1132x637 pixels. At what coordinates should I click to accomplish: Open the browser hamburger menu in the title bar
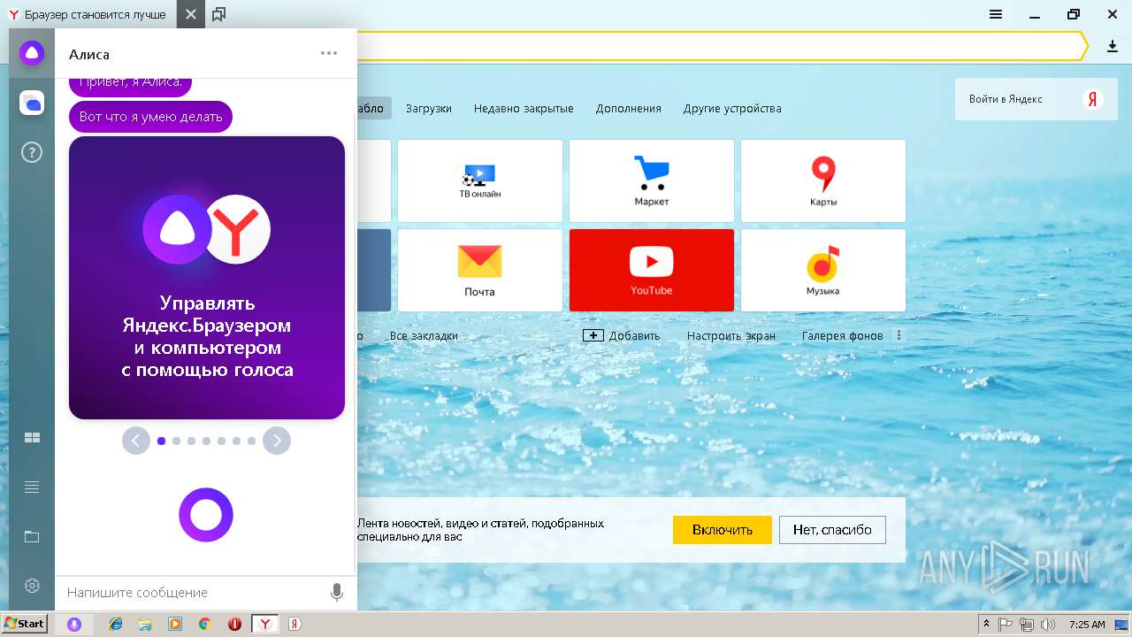click(996, 14)
